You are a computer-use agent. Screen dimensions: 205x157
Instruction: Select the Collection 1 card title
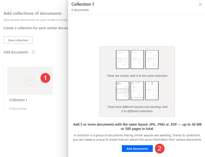pyautogui.click(x=18, y=100)
